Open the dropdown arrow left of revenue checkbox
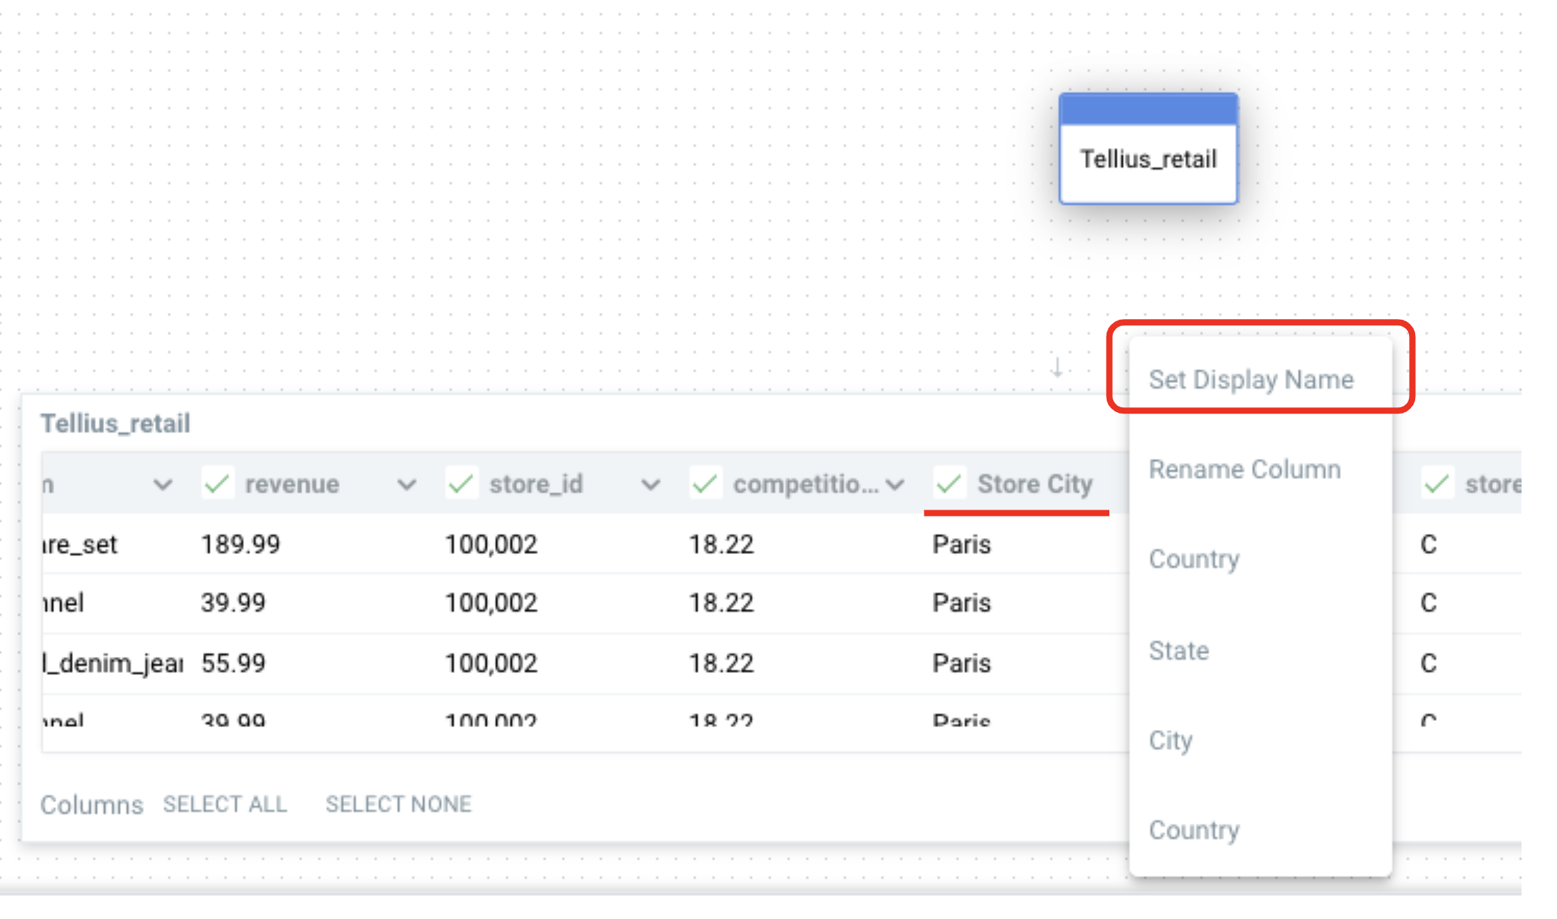 pyautogui.click(x=163, y=485)
